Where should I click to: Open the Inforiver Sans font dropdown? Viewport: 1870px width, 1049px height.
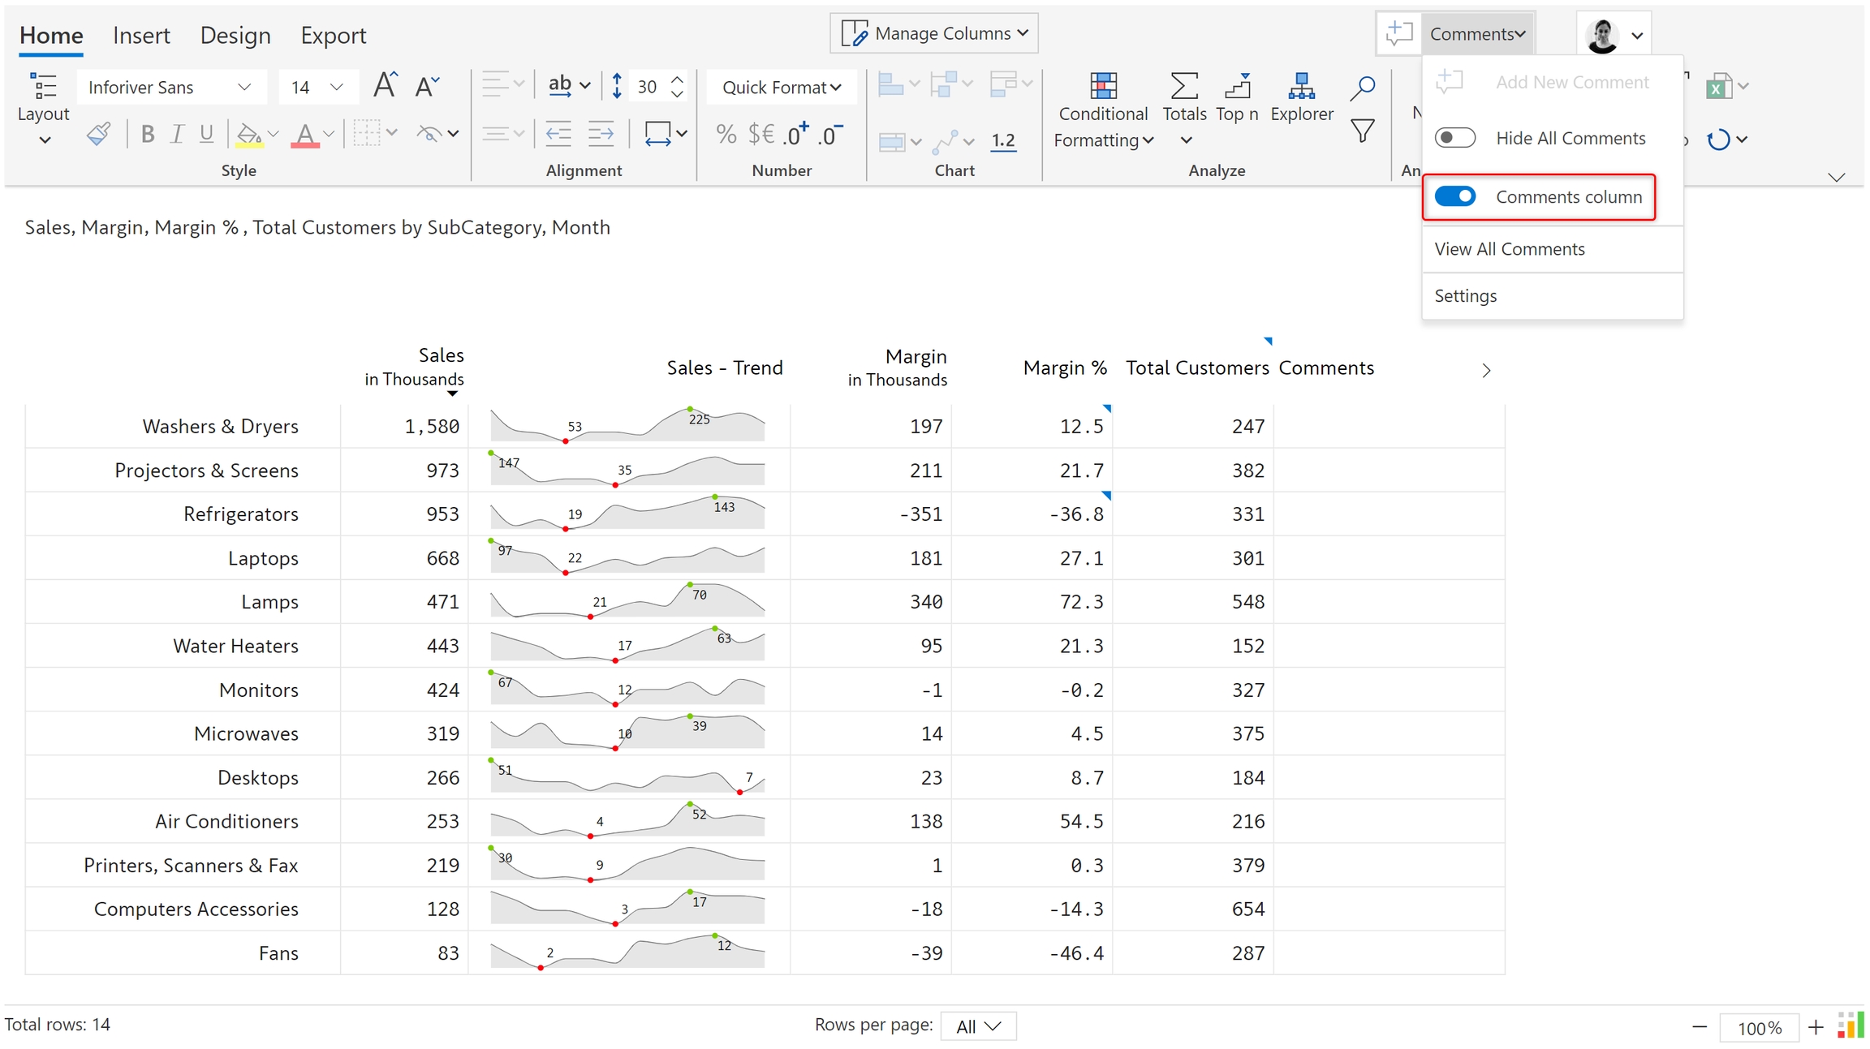click(171, 87)
